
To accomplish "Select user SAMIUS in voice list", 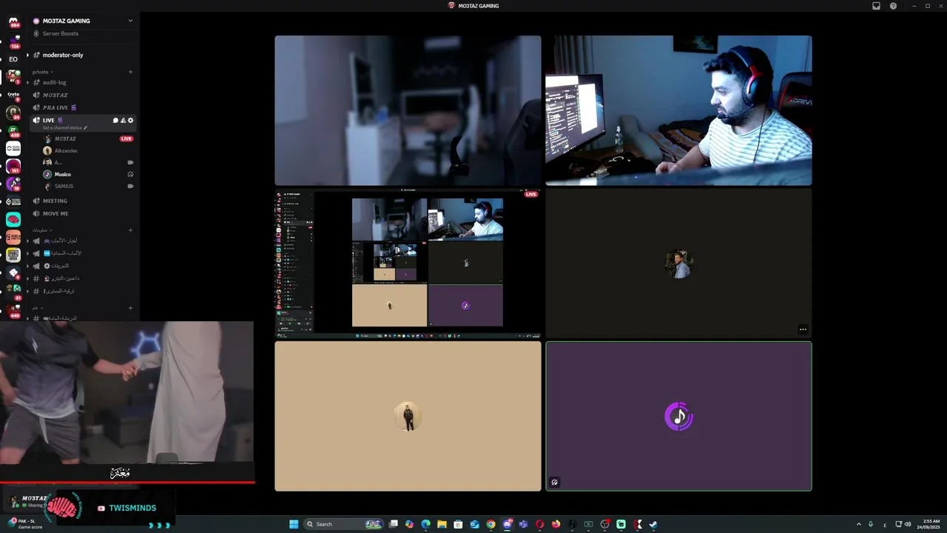I will click(64, 186).
